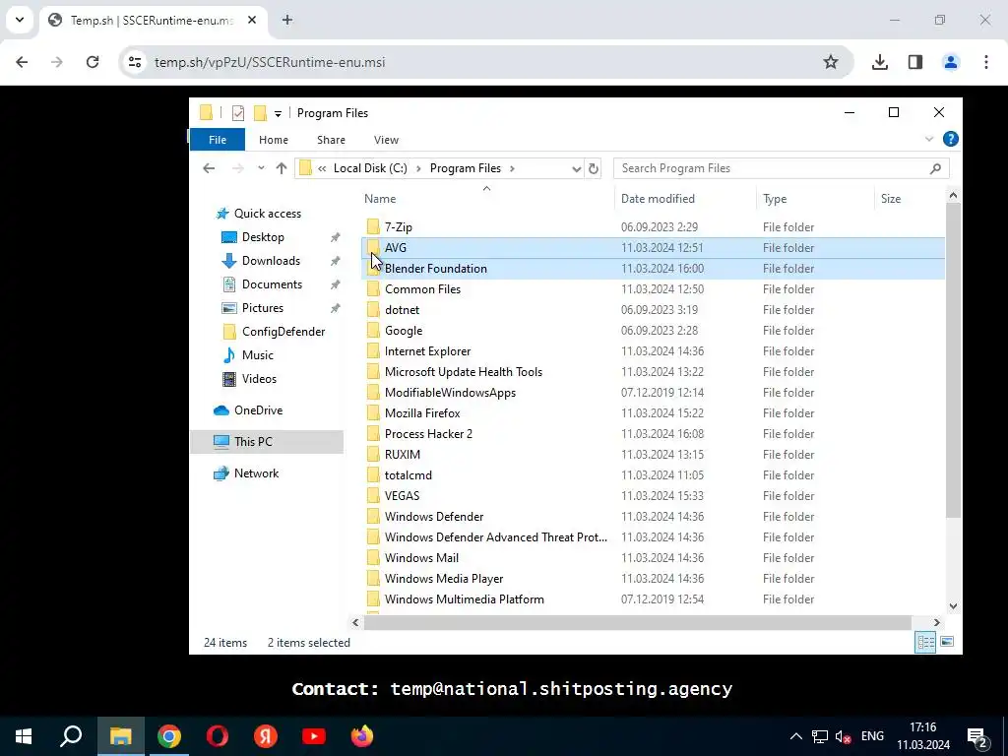Refresh the Program Files folder view
The height and width of the screenshot is (756, 1008).
point(593,168)
